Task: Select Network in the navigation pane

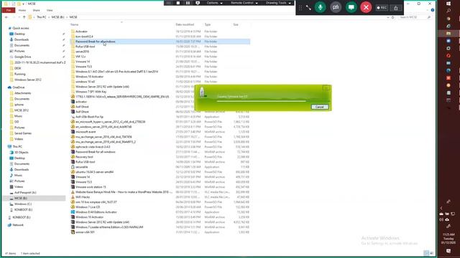Action: (x=17, y=225)
